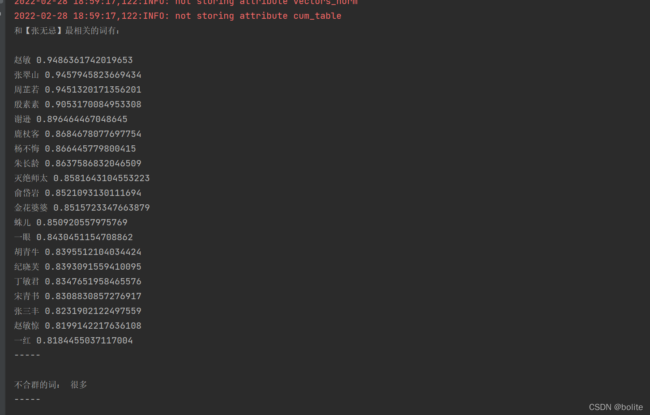Image resolution: width=650 pixels, height=415 pixels.
Task: Click the CSDN @bolite watermark
Action: pos(616,407)
